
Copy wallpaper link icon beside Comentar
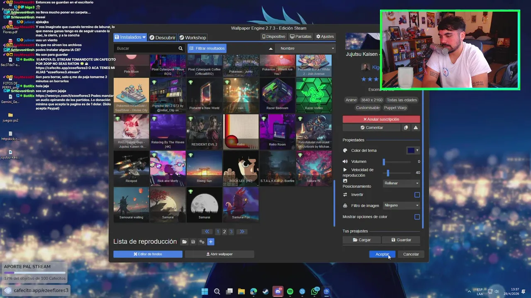pyautogui.click(x=406, y=127)
